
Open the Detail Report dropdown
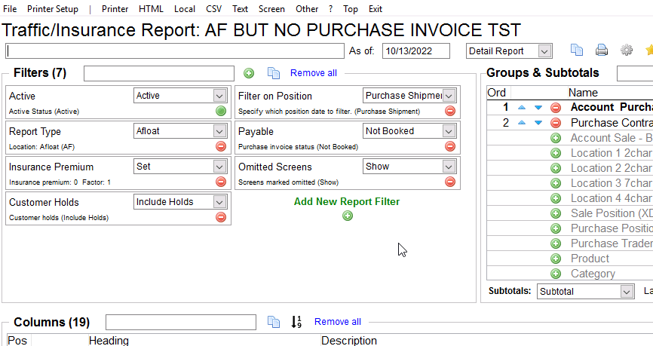coord(544,51)
